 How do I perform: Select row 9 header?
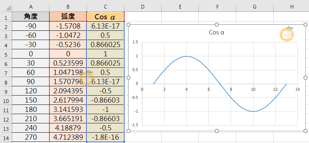pos(6,91)
